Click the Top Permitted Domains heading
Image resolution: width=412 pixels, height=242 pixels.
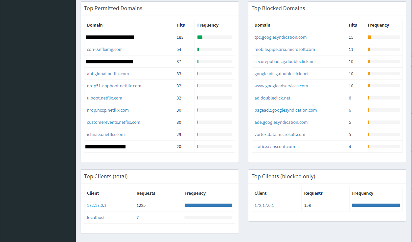pos(113,8)
